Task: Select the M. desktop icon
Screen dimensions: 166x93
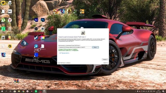Action: [x=10, y=11]
